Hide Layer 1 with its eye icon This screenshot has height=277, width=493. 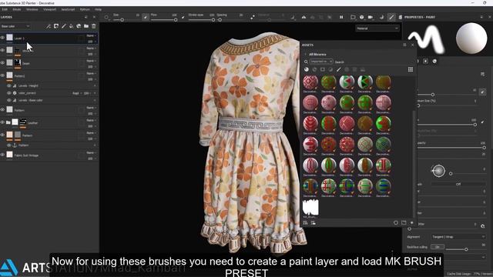point(2,38)
